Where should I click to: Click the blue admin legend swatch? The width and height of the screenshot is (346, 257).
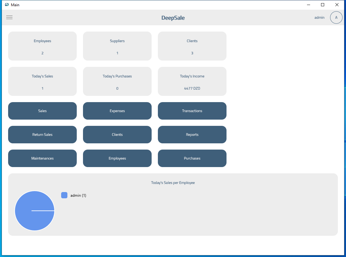tap(64, 195)
